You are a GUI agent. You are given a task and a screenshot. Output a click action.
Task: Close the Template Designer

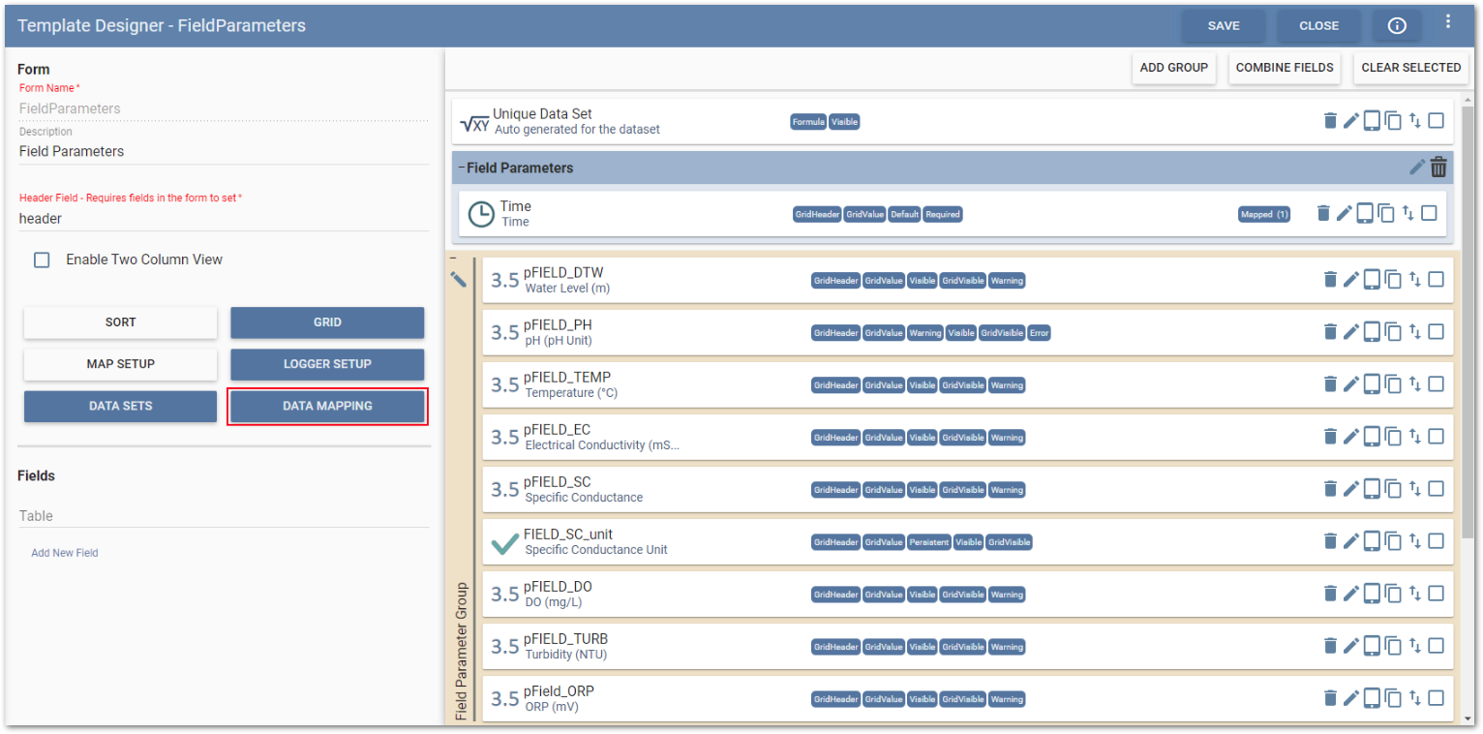point(1318,26)
